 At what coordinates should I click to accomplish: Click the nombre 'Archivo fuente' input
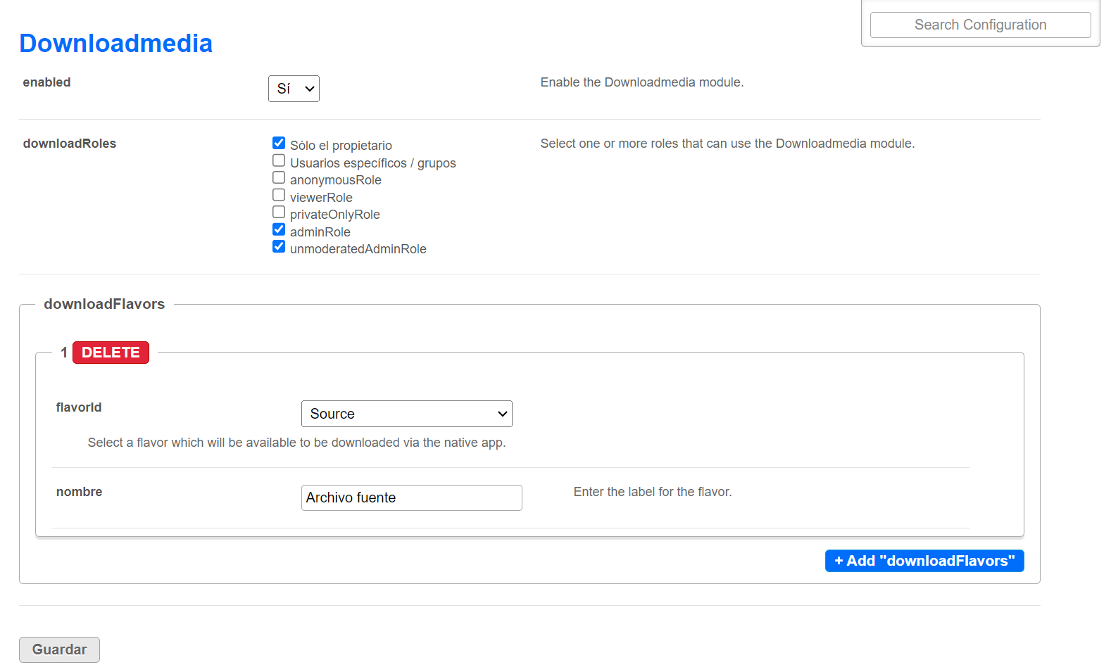(x=412, y=497)
